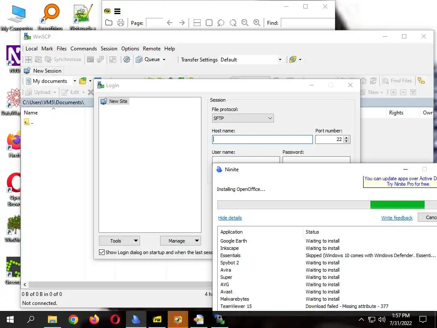Open the Commands menu in WinSCP
437x328 pixels.
[x=84, y=49]
